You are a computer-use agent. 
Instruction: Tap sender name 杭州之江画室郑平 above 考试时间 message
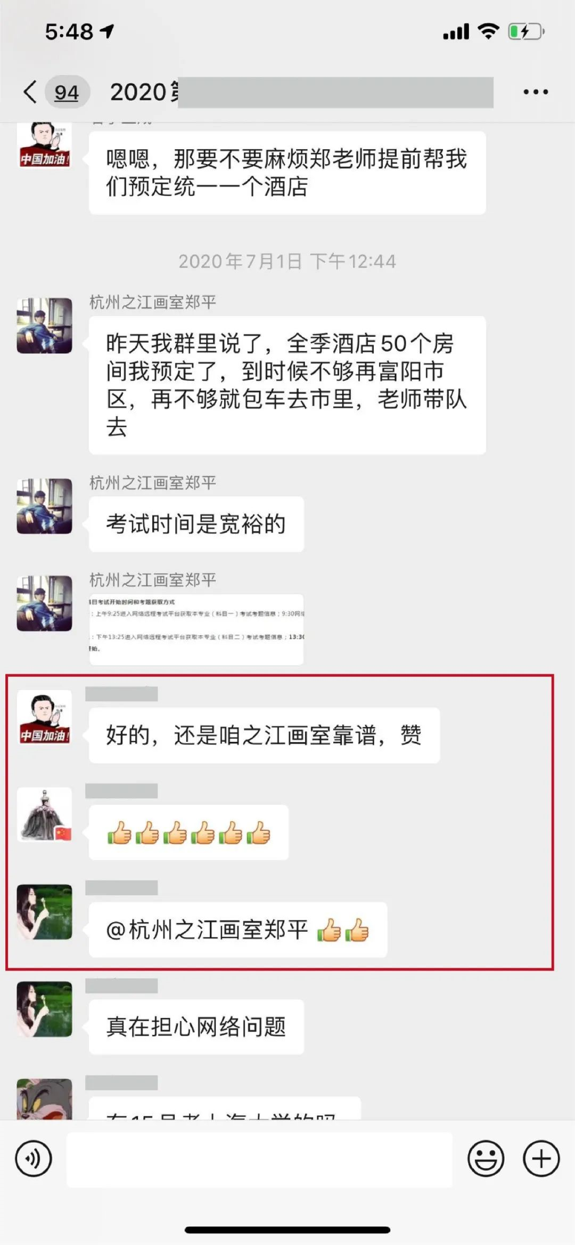pyautogui.click(x=153, y=483)
